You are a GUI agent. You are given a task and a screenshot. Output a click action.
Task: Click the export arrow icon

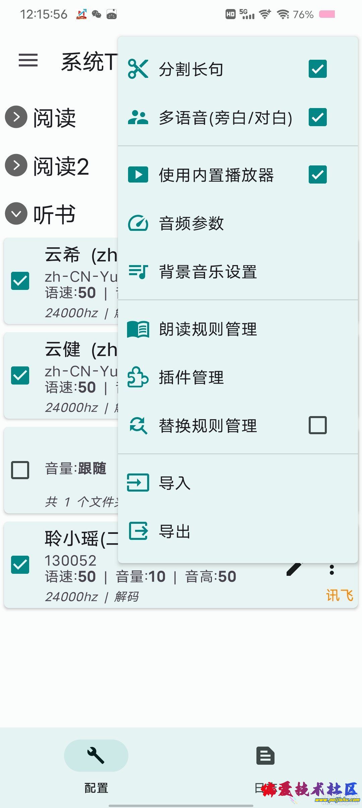click(138, 531)
